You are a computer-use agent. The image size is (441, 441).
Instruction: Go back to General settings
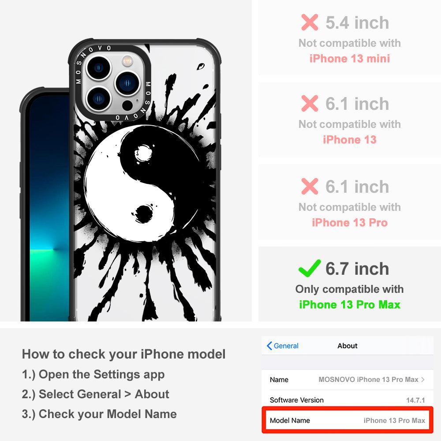(283, 346)
